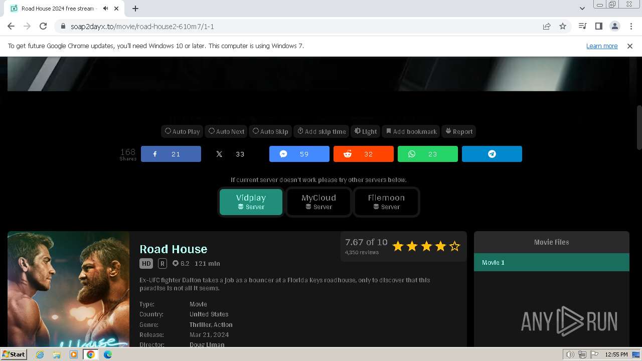Open the Action genre link

(x=223, y=324)
